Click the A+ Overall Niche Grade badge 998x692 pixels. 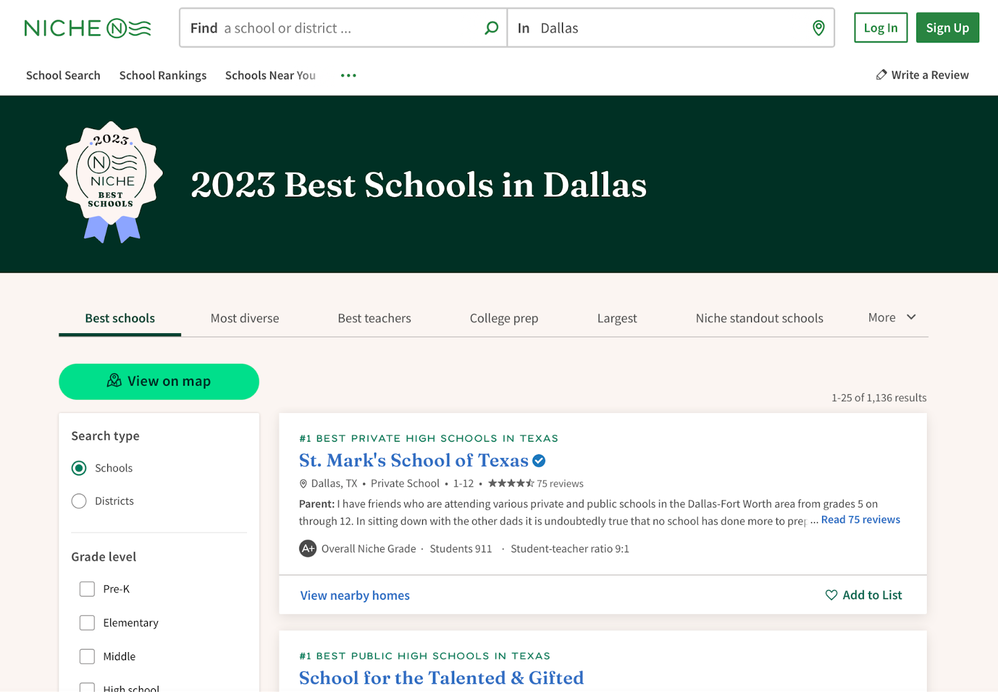(x=308, y=548)
